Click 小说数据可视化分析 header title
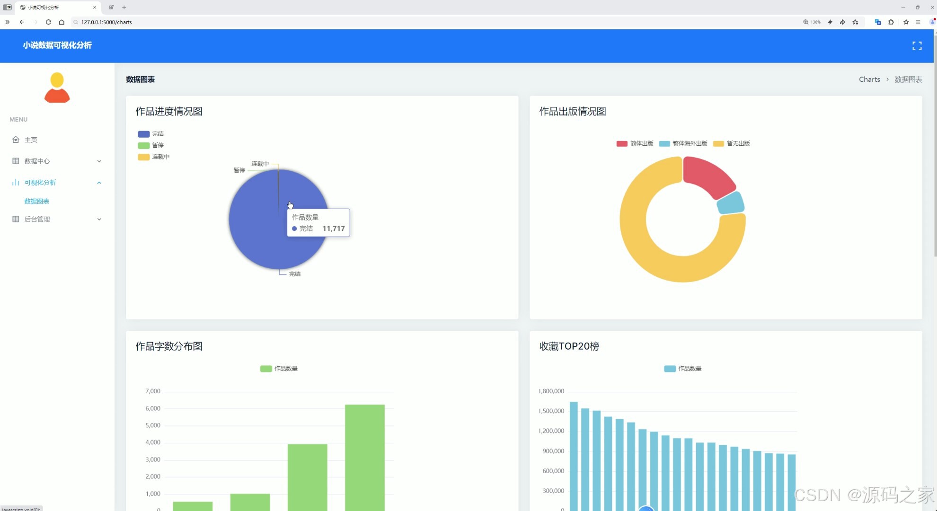Screen dimensions: 937x511 click(x=57, y=45)
